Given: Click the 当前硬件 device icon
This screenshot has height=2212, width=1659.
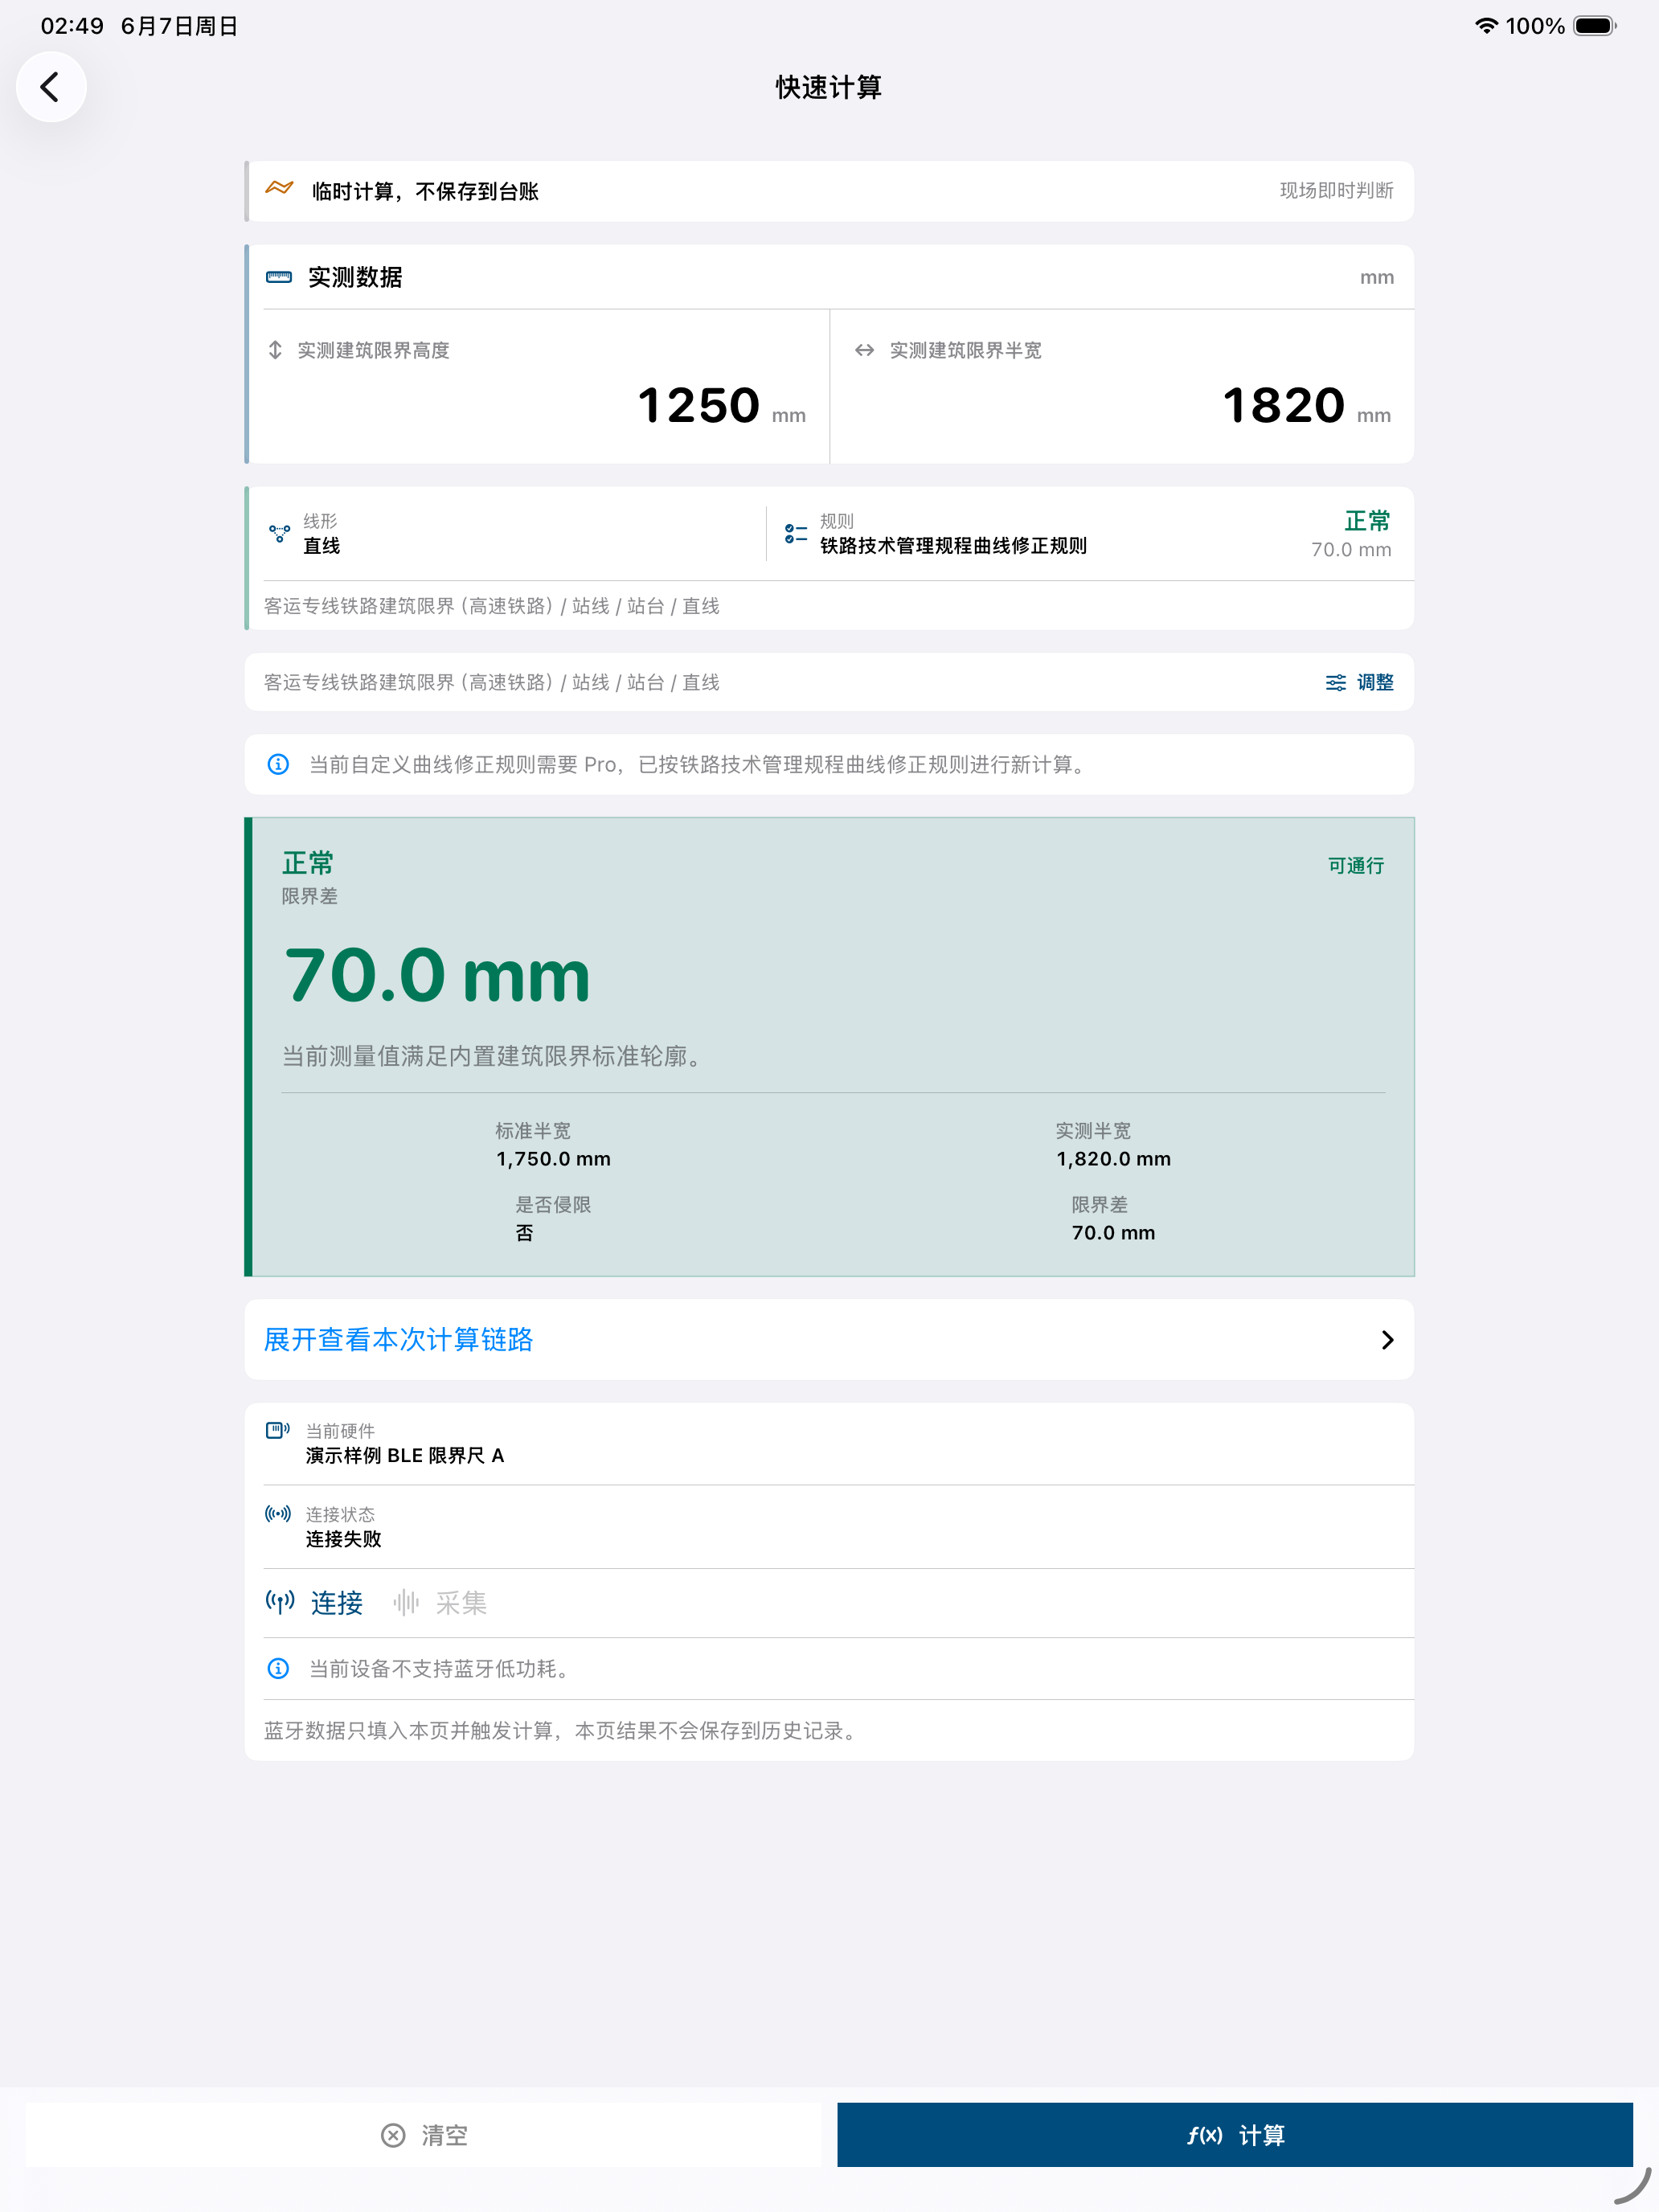Looking at the screenshot, I should coord(278,1431).
